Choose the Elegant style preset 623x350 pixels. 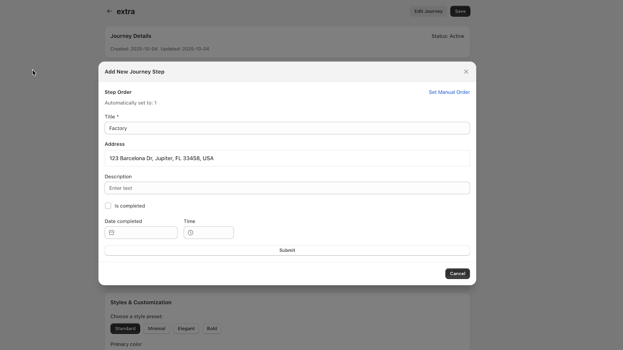coord(186,328)
